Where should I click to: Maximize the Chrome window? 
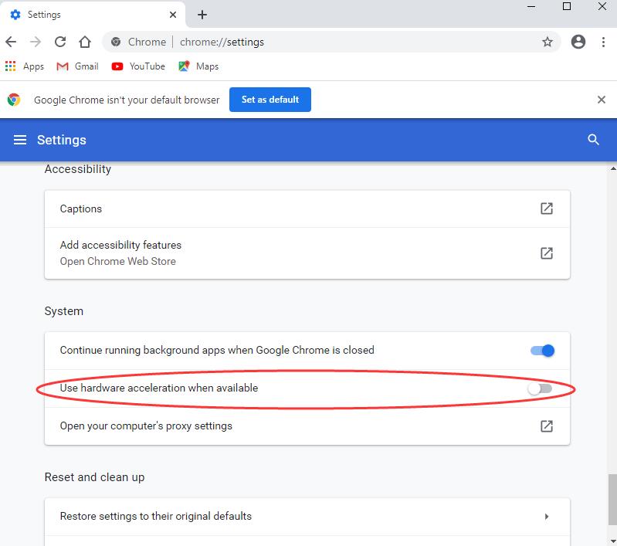coord(567,6)
